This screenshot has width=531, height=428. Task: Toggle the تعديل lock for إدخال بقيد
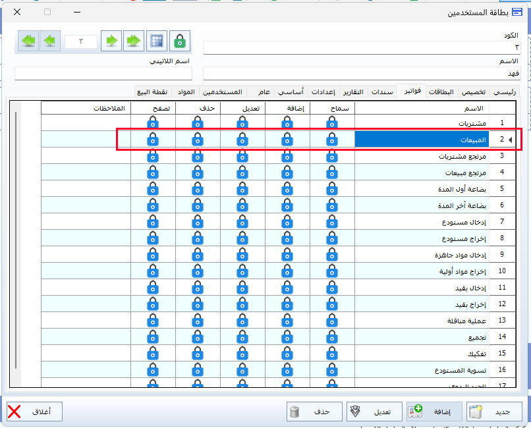coord(242,287)
